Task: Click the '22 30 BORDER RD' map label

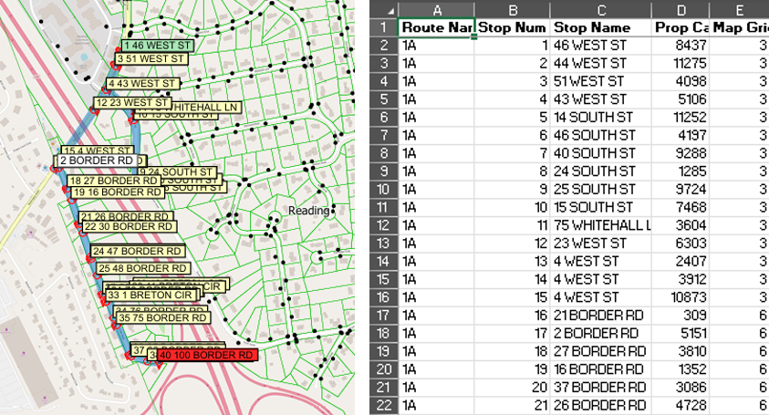Action: point(128,226)
